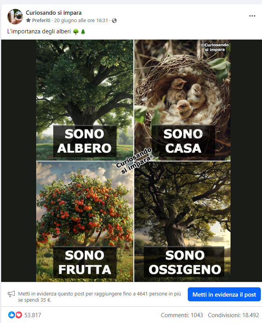
Task: Click the SONO OSSIGENO tree panel
Action: [183, 222]
